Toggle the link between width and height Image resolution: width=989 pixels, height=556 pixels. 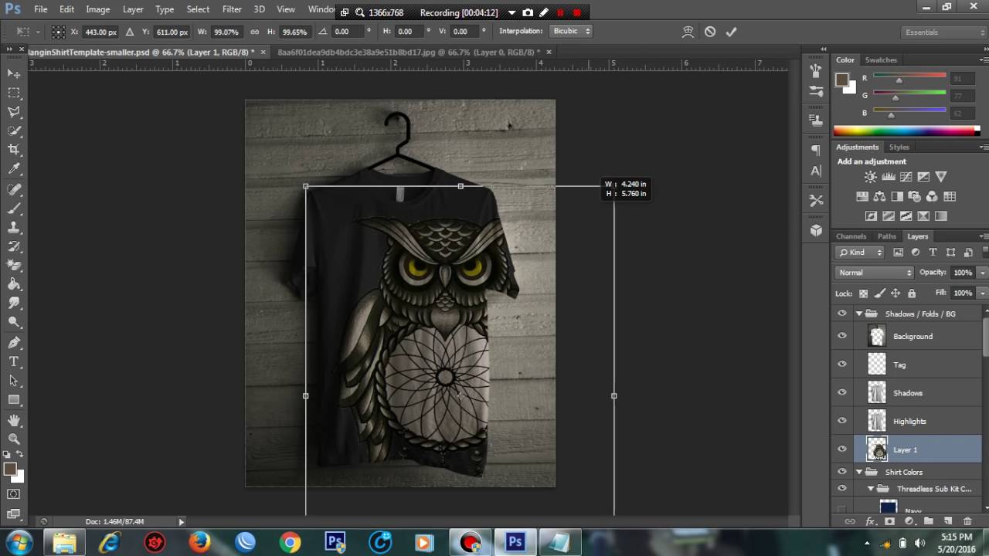[255, 32]
